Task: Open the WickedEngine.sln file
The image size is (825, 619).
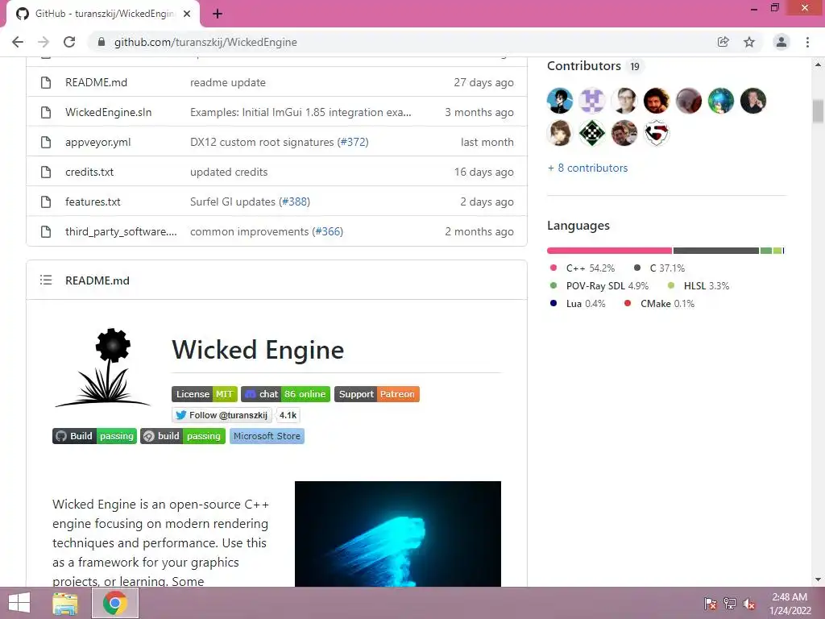Action: point(109,112)
